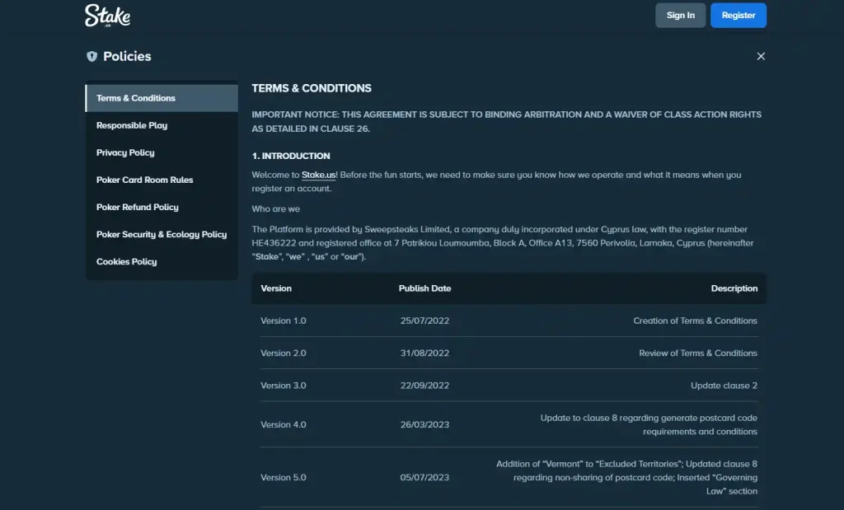Screen dimensions: 844x510
Task: Click the Stake logo
Action: pos(108,16)
